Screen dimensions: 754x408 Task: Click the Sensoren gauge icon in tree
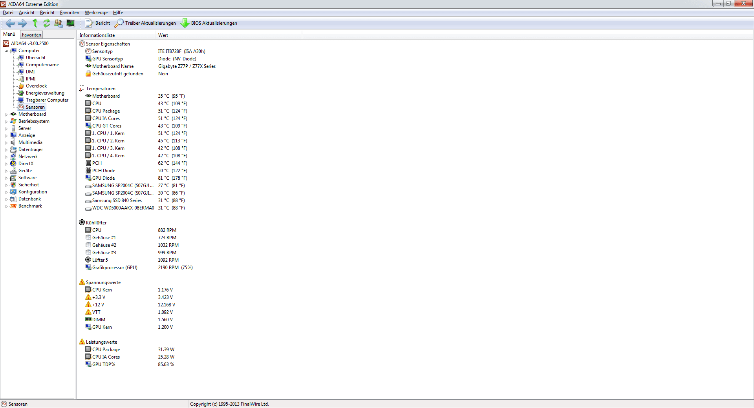(x=21, y=107)
